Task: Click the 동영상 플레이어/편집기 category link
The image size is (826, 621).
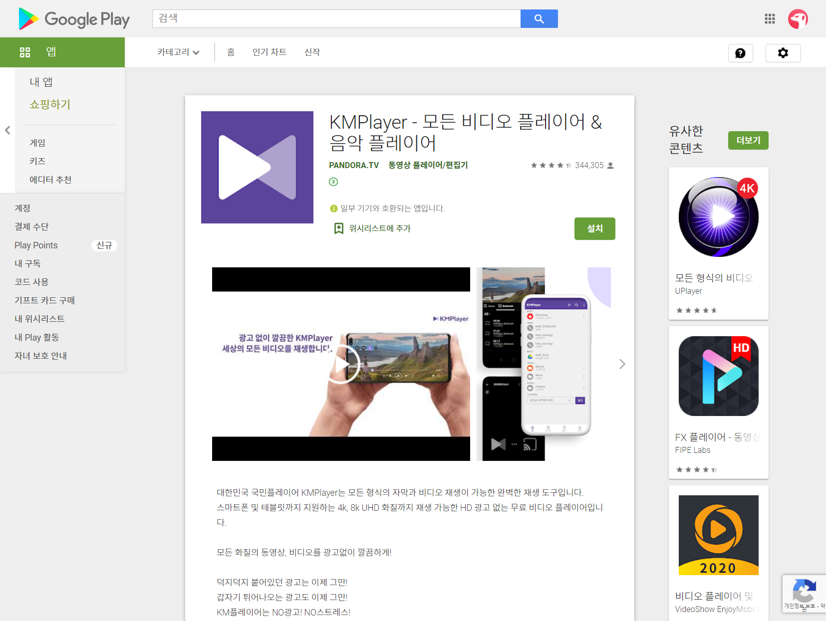Action: pos(428,165)
